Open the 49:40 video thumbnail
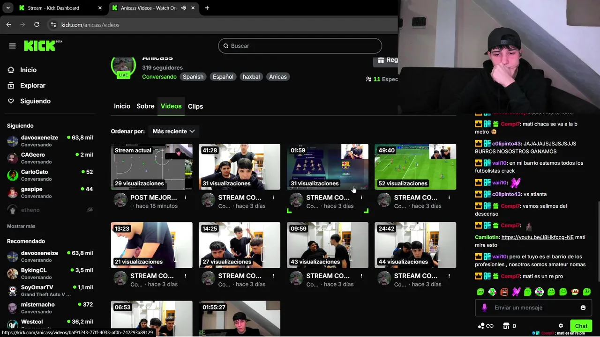The width and height of the screenshot is (600, 337). (415, 167)
